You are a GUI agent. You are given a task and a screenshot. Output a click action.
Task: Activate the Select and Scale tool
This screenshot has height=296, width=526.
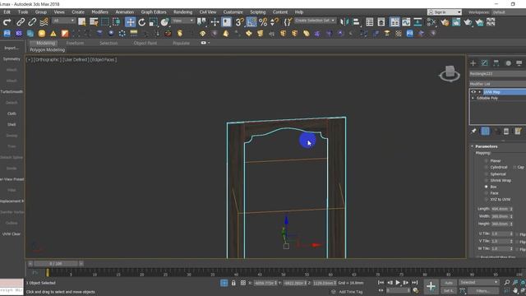[x=154, y=22]
